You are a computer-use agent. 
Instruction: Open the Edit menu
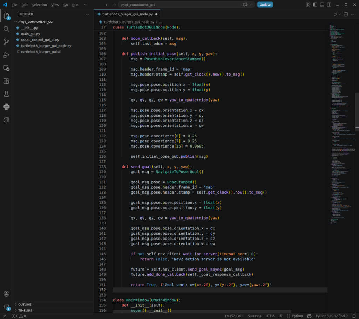[x=25, y=5]
